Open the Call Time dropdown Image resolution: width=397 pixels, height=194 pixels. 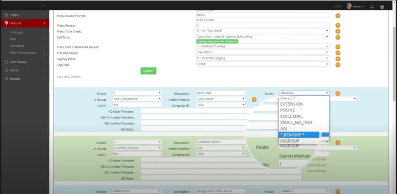tap(263, 37)
